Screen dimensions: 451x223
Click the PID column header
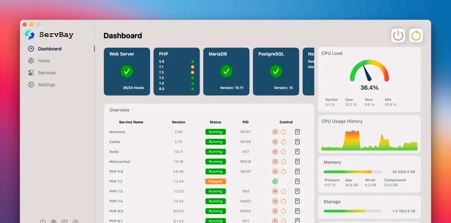pyautogui.click(x=245, y=122)
